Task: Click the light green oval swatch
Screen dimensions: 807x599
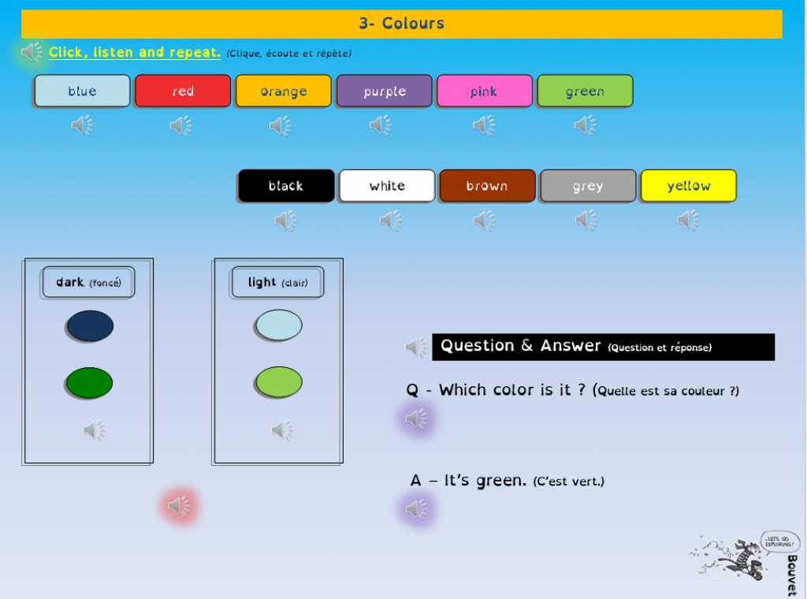Action: pyautogui.click(x=278, y=382)
